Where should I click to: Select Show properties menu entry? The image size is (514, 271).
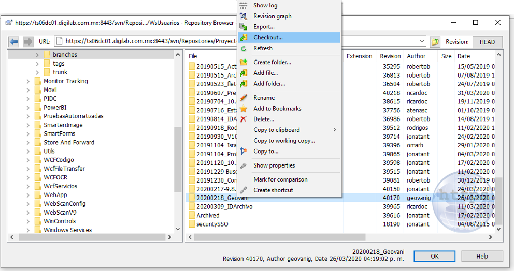coord(274,165)
